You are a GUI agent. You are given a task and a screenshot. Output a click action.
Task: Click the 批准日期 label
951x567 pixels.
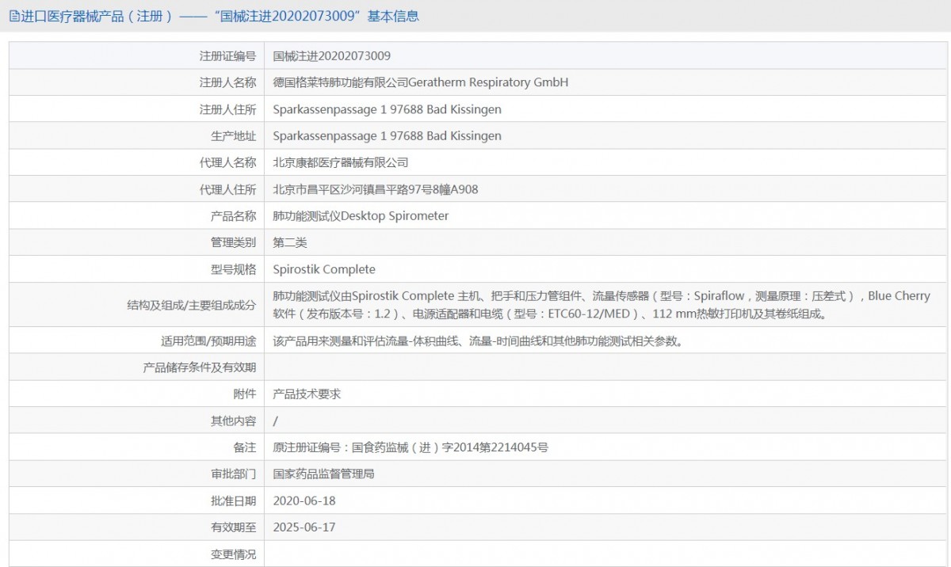(x=233, y=500)
